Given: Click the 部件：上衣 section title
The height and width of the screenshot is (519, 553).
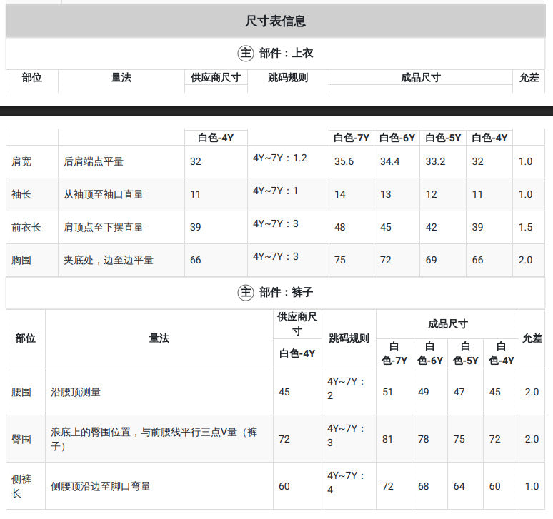Looking at the screenshot, I should [286, 54].
